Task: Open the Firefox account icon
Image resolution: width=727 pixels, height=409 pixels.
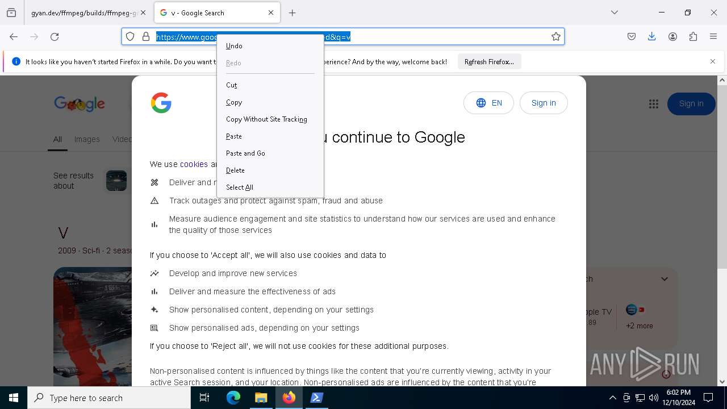Action: click(672, 37)
